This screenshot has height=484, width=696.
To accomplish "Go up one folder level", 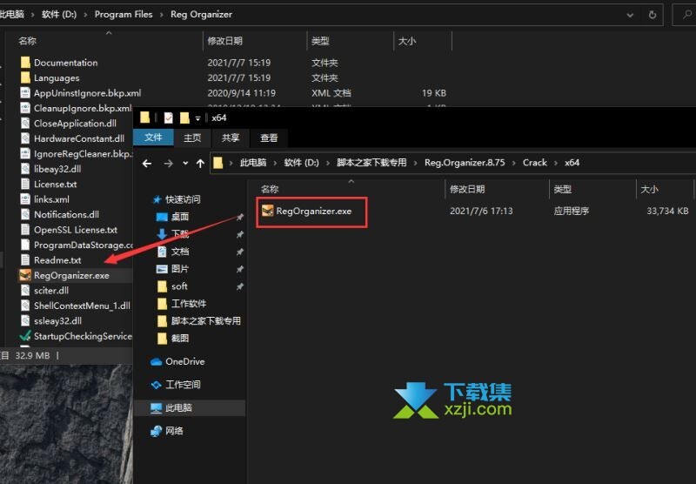I will coord(200,164).
